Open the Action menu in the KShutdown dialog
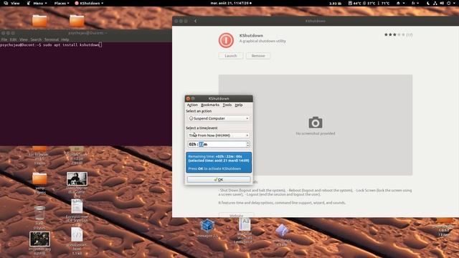 [x=192, y=105]
